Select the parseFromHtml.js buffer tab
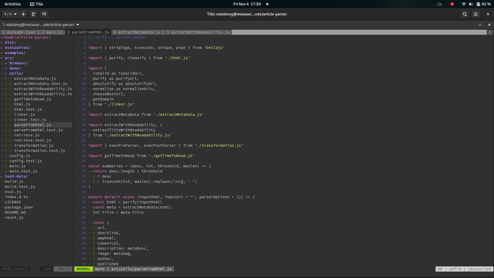 pos(88,32)
